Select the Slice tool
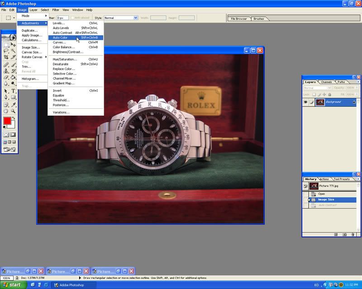 pos(13,57)
